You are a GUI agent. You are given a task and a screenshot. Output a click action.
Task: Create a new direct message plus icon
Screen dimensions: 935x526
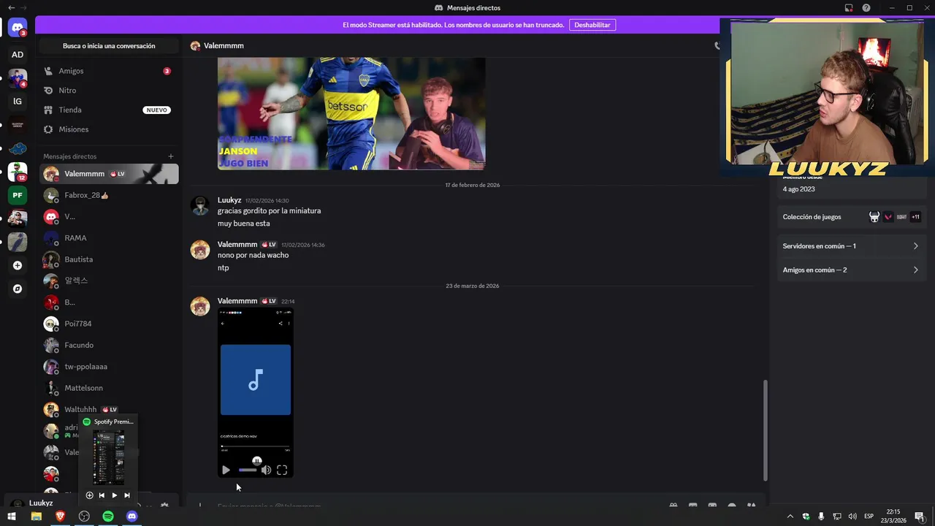pyautogui.click(x=171, y=156)
